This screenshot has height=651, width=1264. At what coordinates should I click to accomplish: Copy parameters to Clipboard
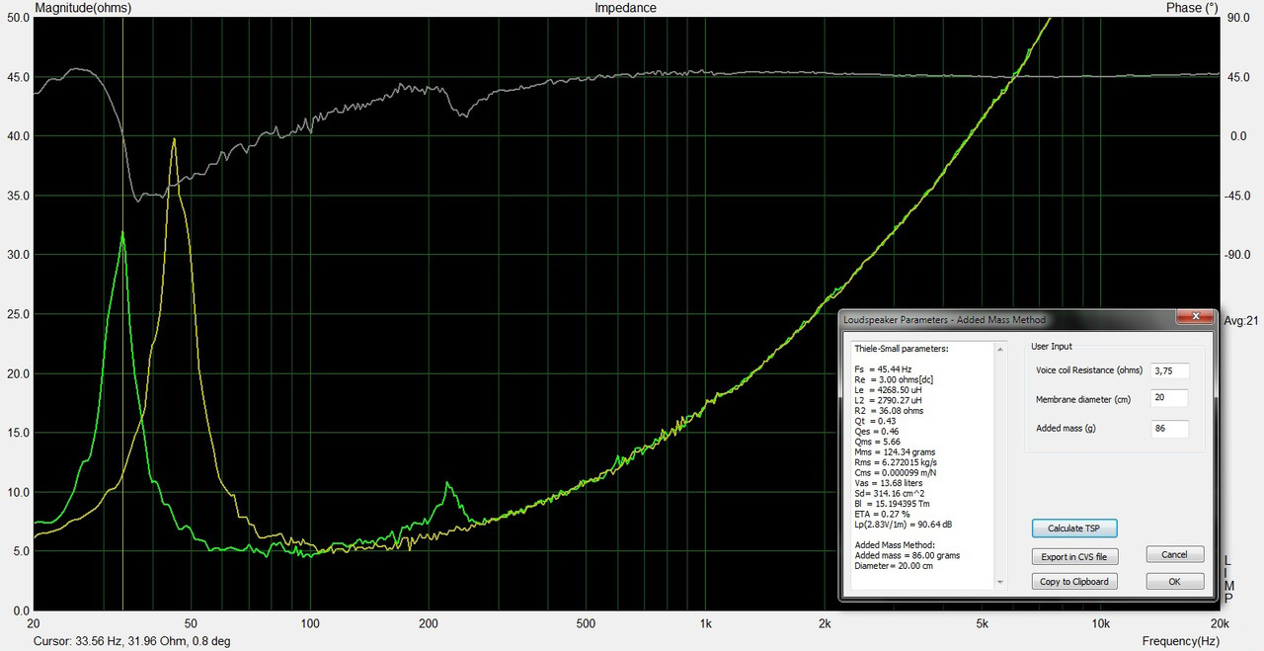pyautogui.click(x=1073, y=582)
